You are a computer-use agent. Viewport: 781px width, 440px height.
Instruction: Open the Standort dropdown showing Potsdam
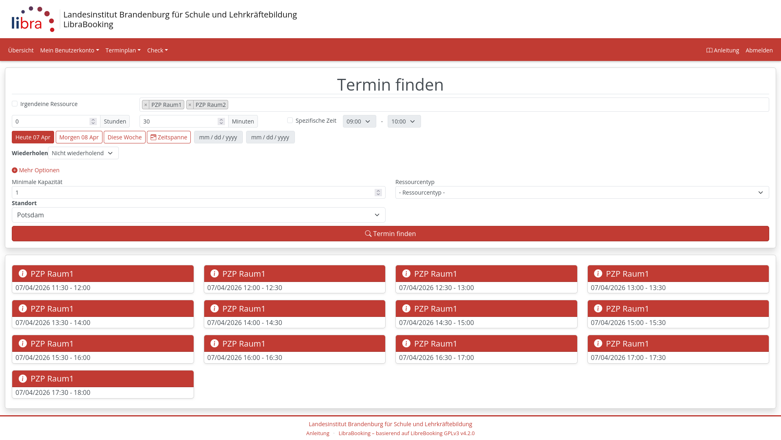[198, 215]
